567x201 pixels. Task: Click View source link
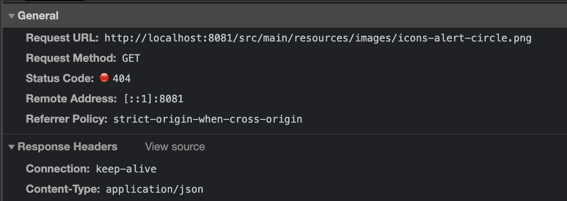[x=175, y=147]
